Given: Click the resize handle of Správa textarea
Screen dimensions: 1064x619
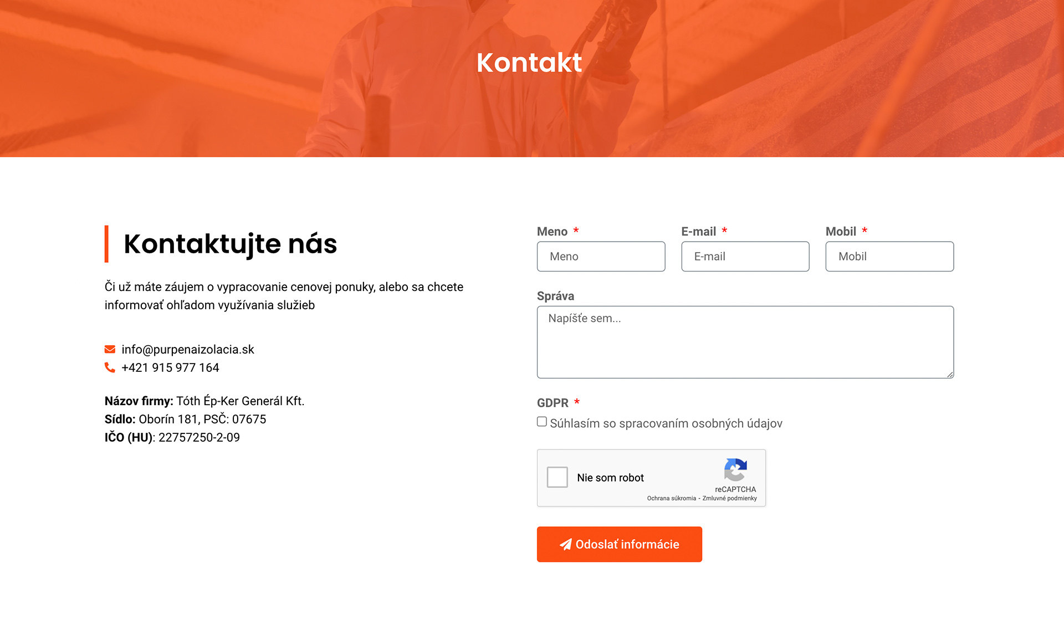Looking at the screenshot, I should (950, 375).
